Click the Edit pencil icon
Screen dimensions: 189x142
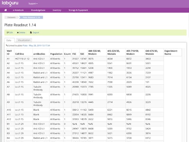click(x=8, y=32)
